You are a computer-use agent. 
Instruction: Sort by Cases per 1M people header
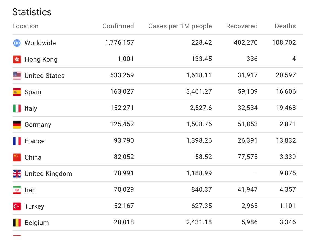pos(180,26)
